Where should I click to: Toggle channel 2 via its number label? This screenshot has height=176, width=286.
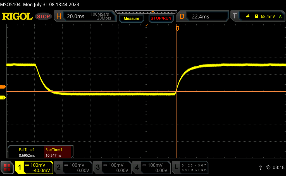59,167
